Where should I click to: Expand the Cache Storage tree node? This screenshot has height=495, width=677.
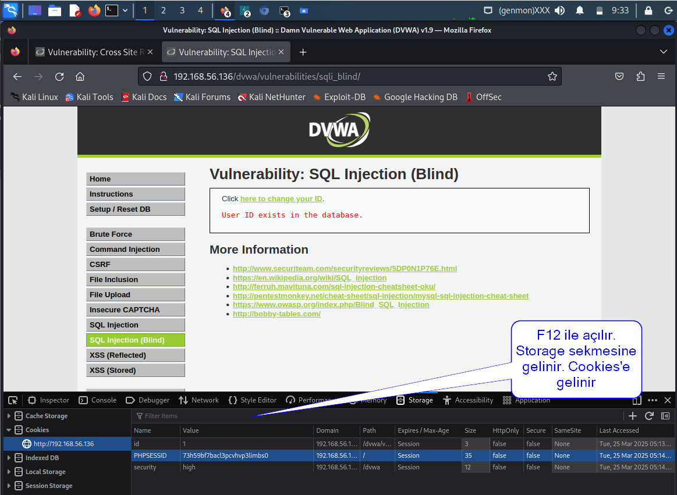9,415
